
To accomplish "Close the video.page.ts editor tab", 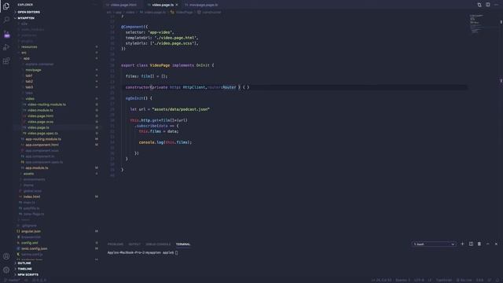I will click(x=176, y=5).
